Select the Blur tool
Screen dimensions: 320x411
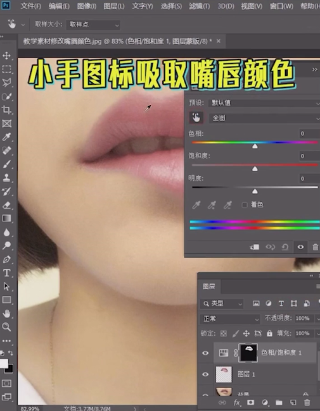(6, 232)
